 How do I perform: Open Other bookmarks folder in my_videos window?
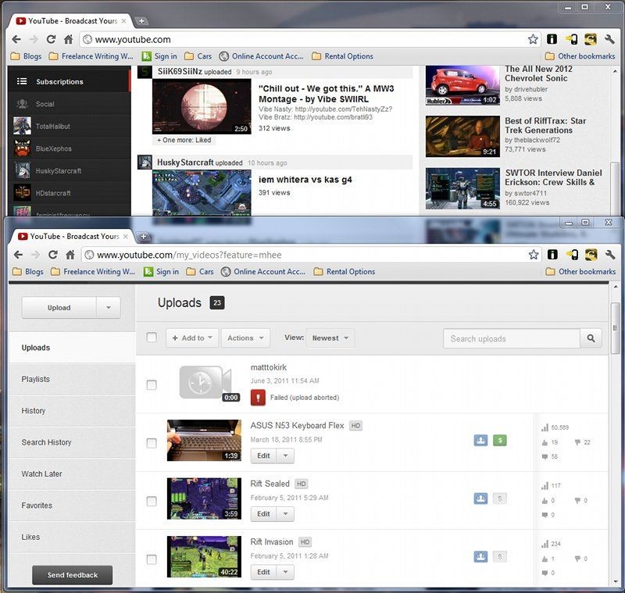pyautogui.click(x=580, y=271)
